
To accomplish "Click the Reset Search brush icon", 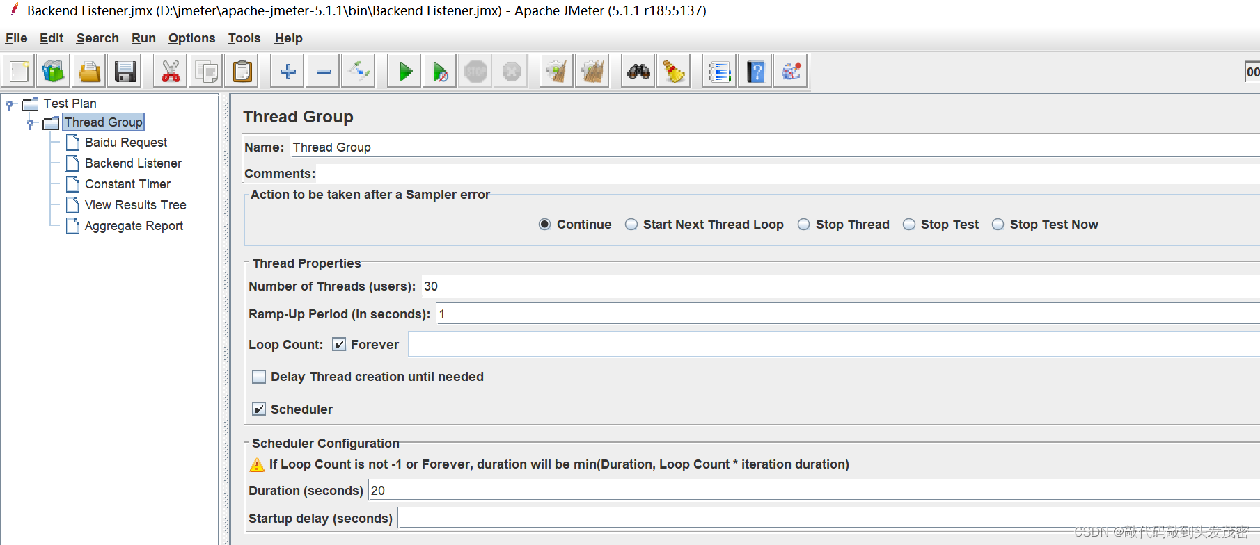I will click(x=674, y=71).
